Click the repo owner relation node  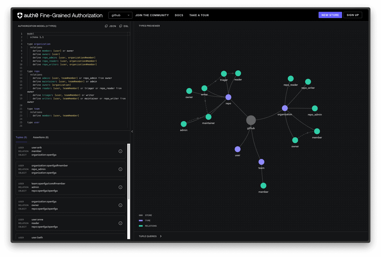[189, 91]
